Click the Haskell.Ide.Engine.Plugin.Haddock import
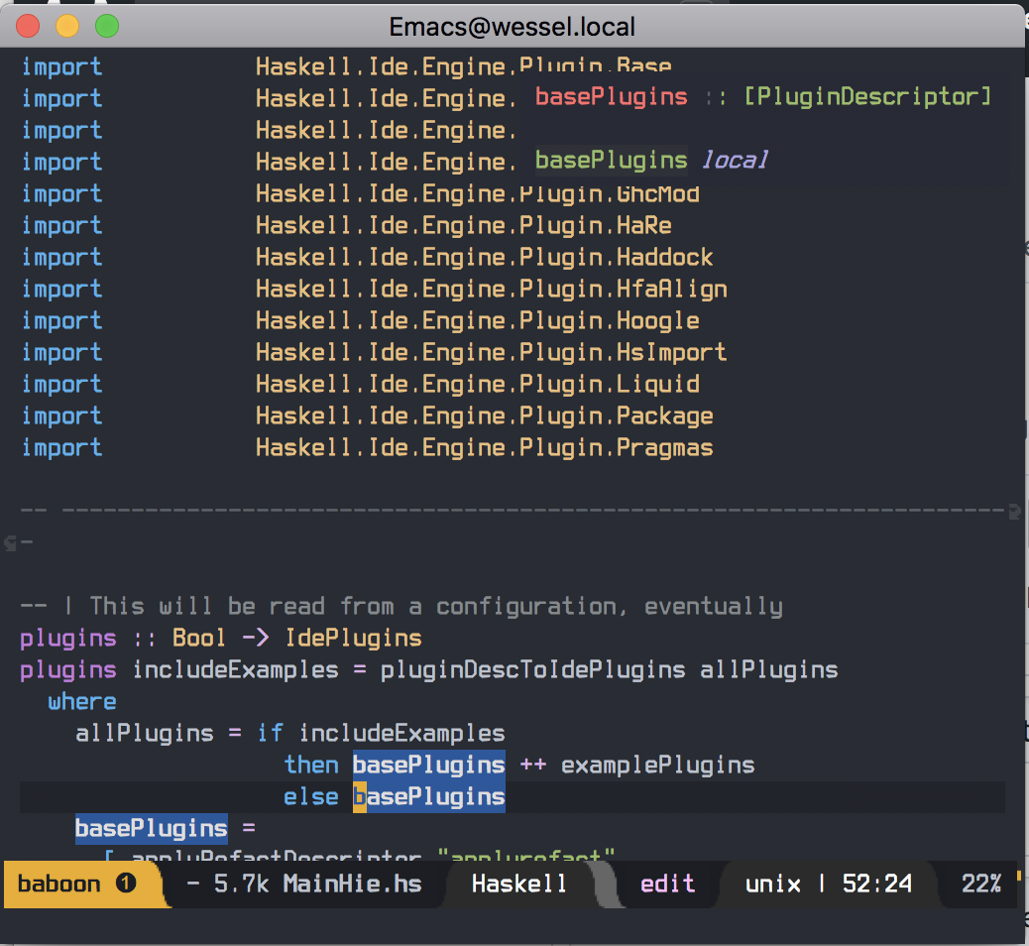Image resolution: width=1029 pixels, height=946 pixels. pos(485,258)
